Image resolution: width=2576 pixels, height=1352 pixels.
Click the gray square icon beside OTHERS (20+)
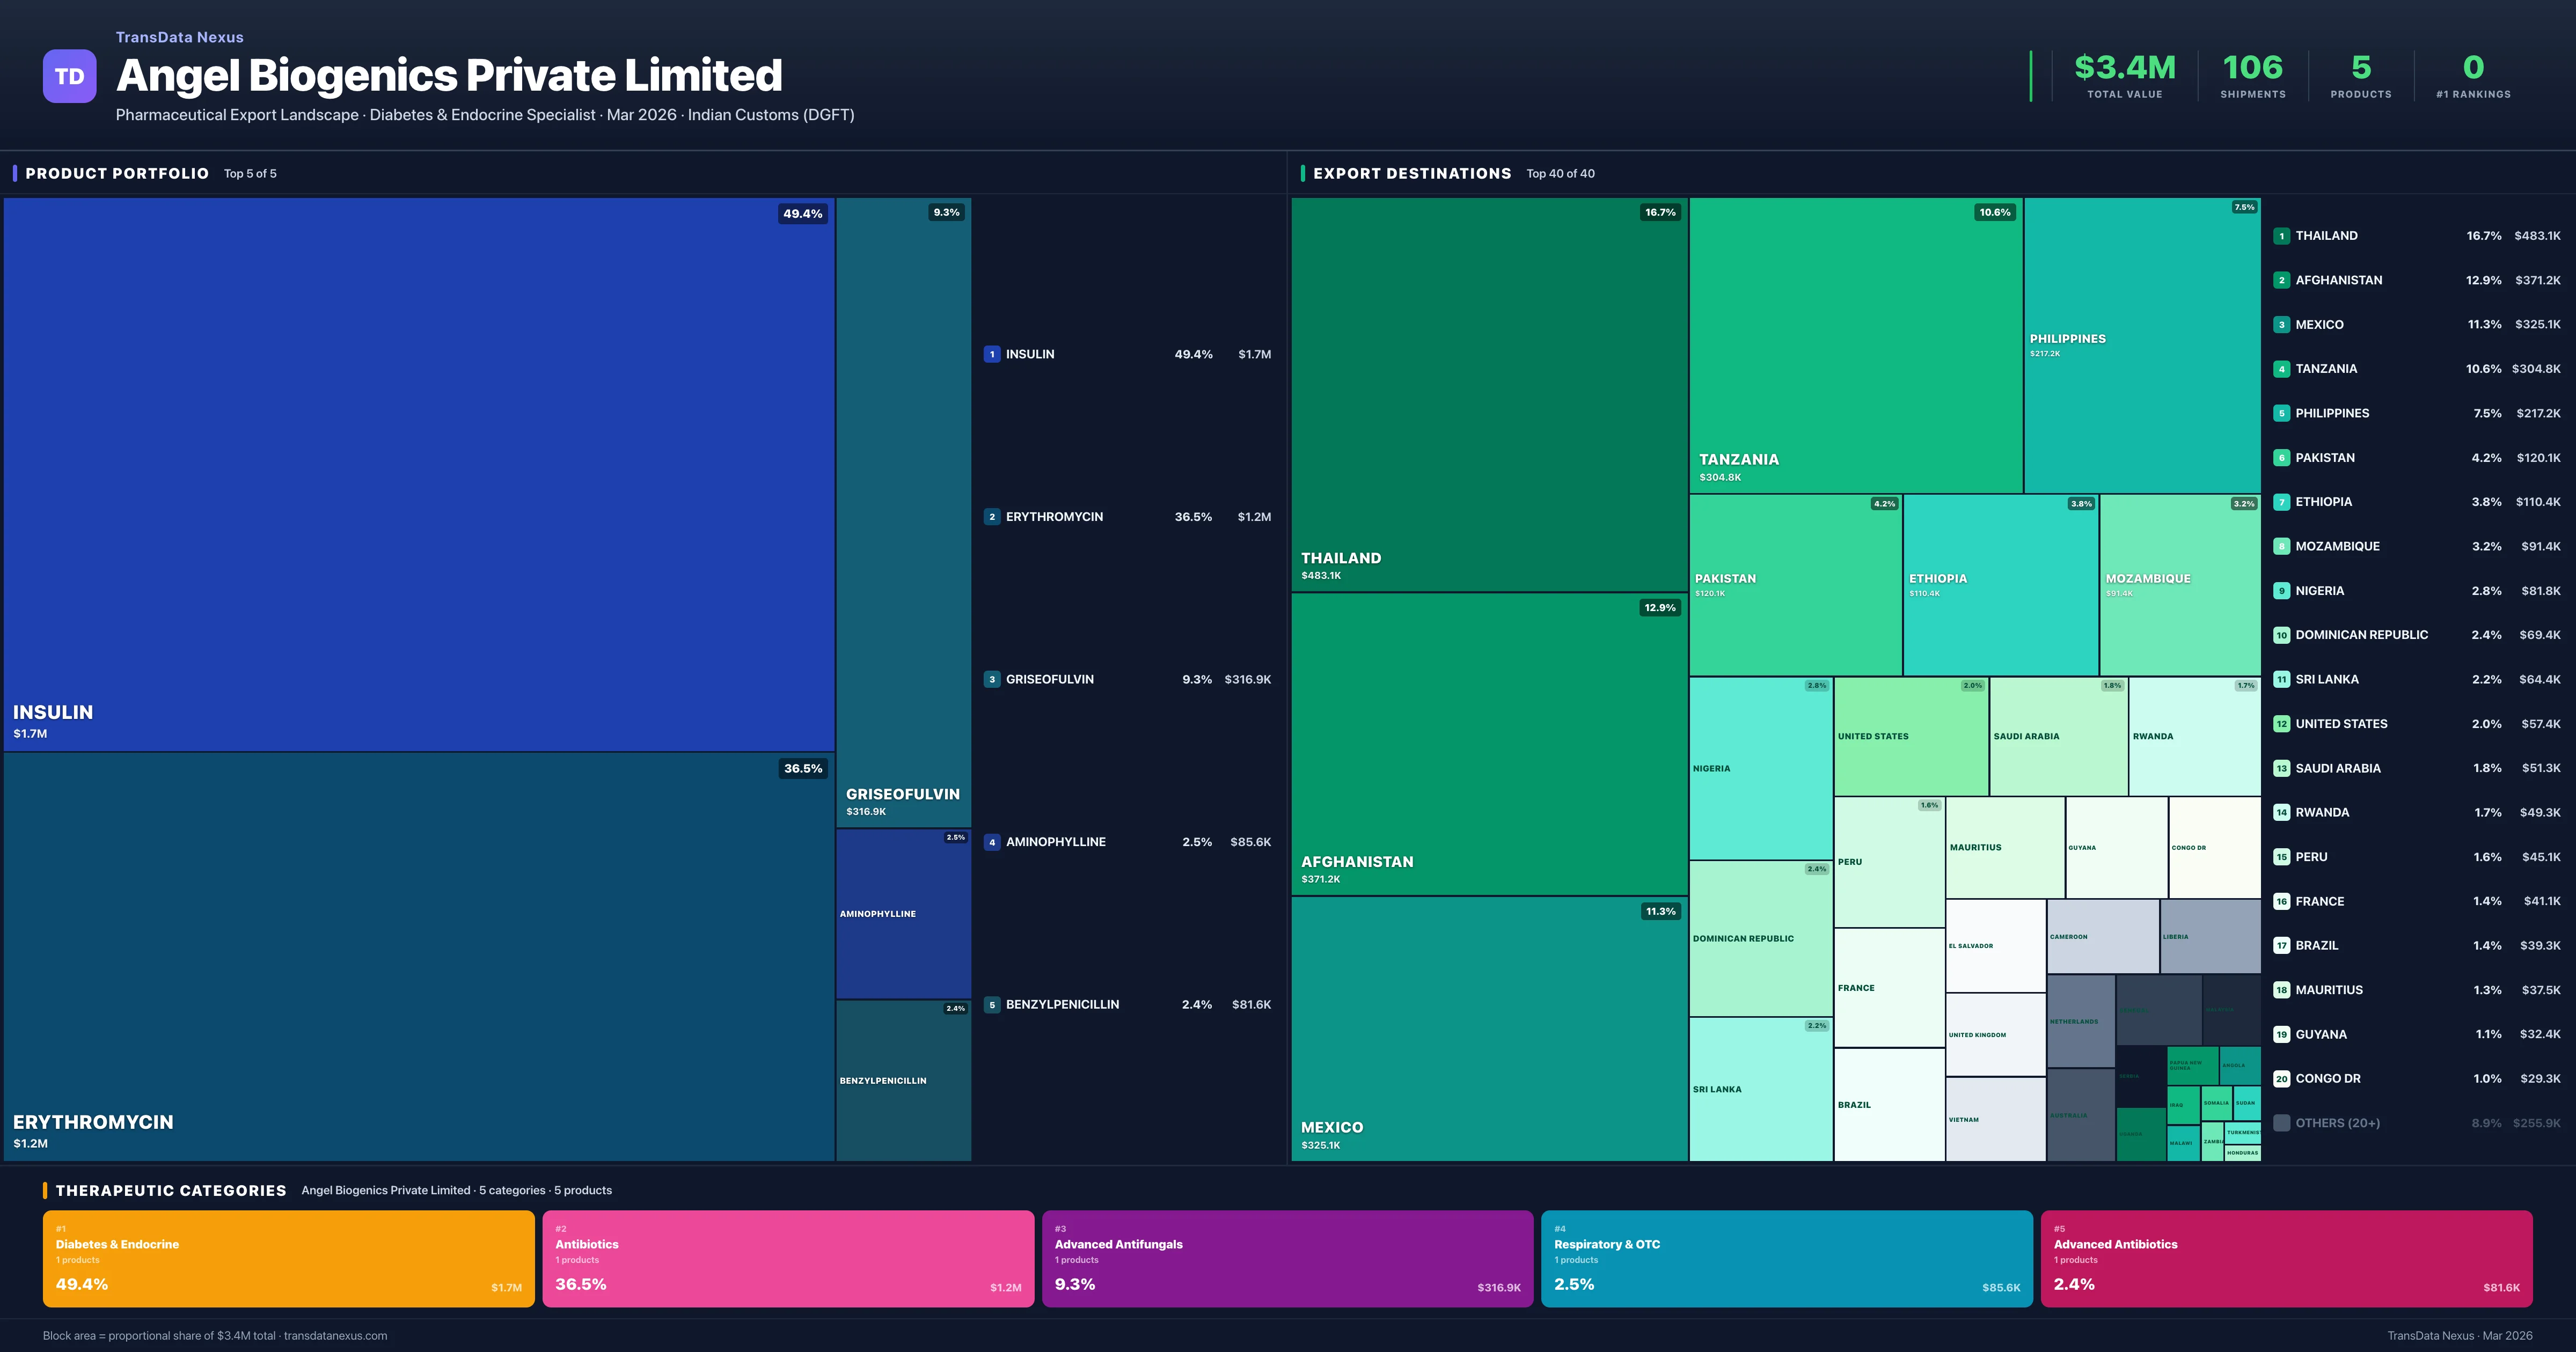click(x=2282, y=1122)
